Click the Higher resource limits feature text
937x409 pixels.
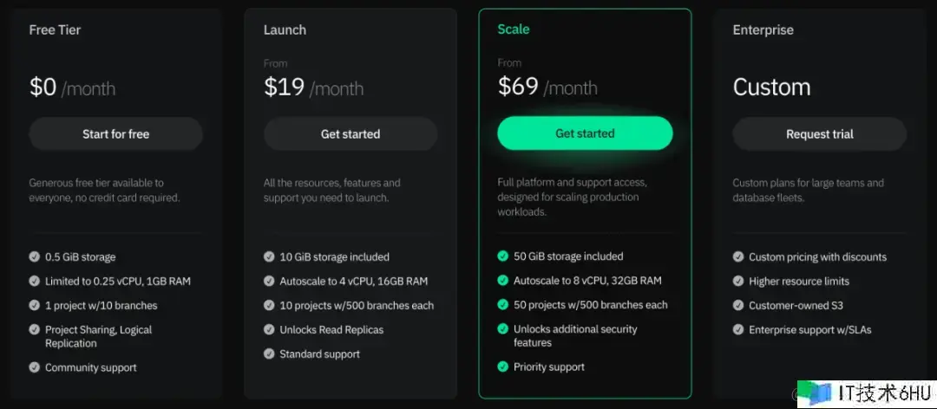click(799, 282)
